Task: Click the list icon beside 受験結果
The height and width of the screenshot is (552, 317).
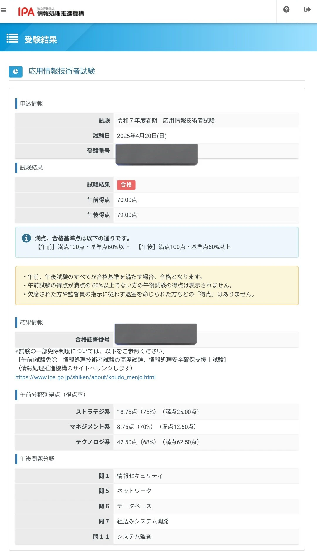Action: (12, 38)
